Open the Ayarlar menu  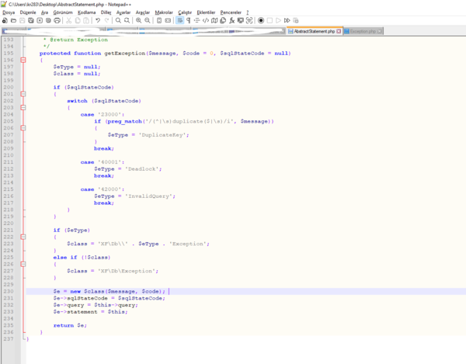pos(123,12)
